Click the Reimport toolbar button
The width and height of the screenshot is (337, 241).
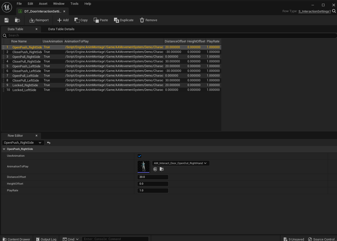tap(39, 20)
